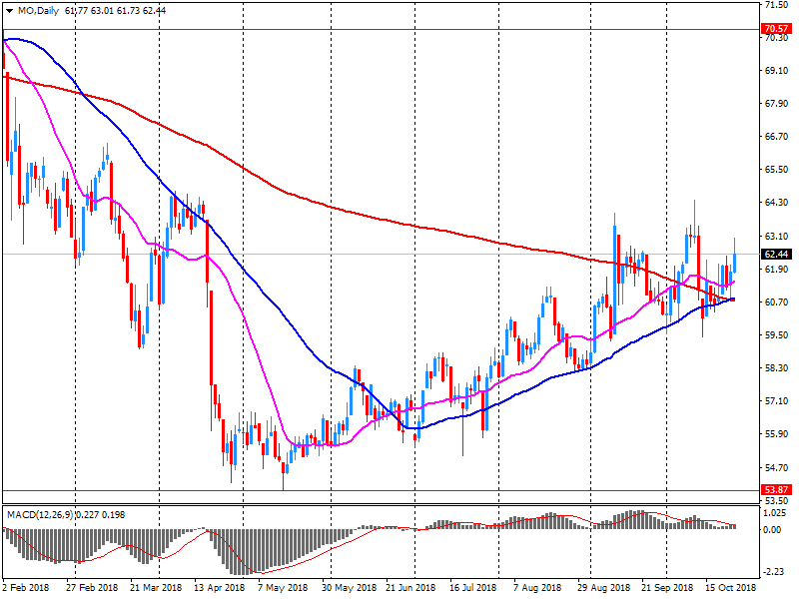Select the 65.50 price scale label
This screenshot has width=799, height=599.
(776, 170)
